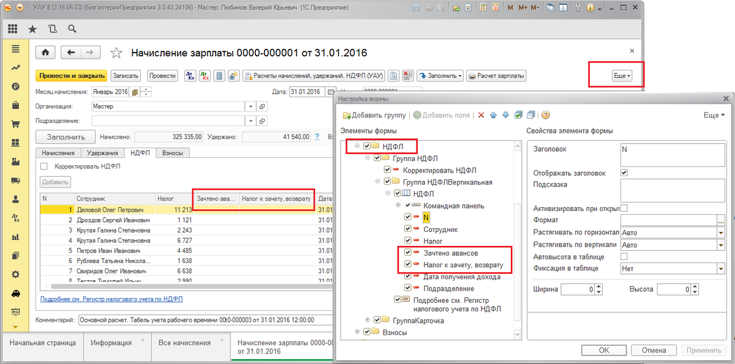Expand the ГруппаКарточка tree node
735x364 pixels.
[367, 320]
